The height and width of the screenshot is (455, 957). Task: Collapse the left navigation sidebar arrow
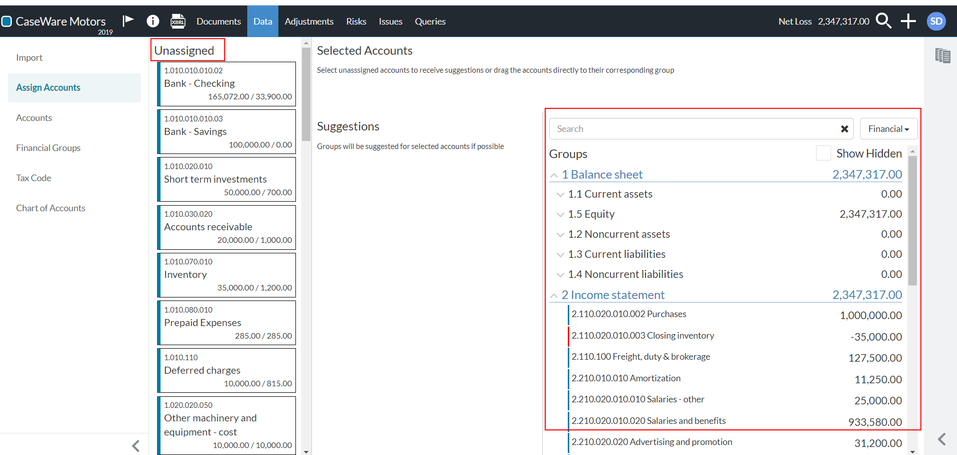tap(135, 445)
